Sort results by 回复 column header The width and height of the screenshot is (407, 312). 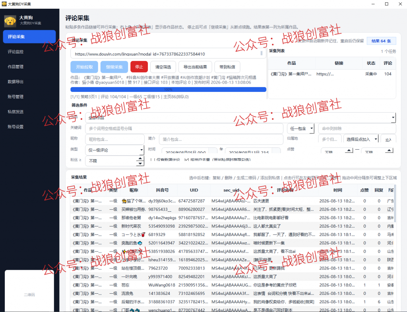point(379,190)
